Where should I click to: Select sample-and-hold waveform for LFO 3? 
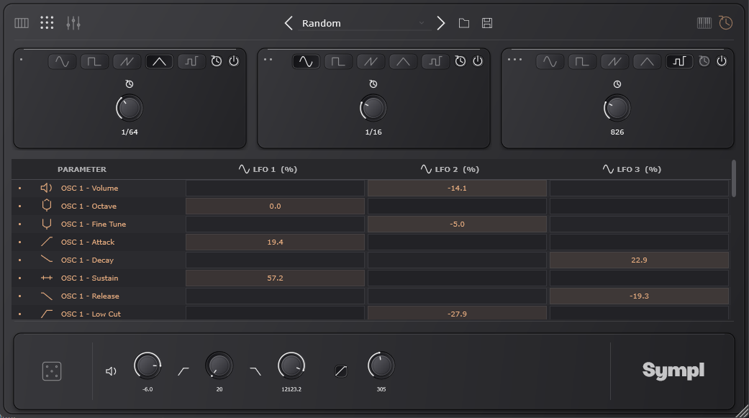click(679, 61)
